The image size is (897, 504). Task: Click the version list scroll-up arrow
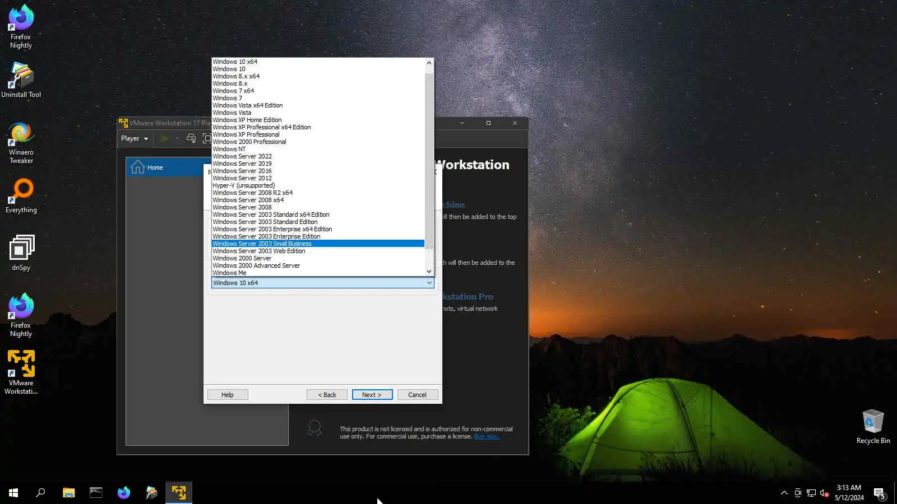click(429, 63)
